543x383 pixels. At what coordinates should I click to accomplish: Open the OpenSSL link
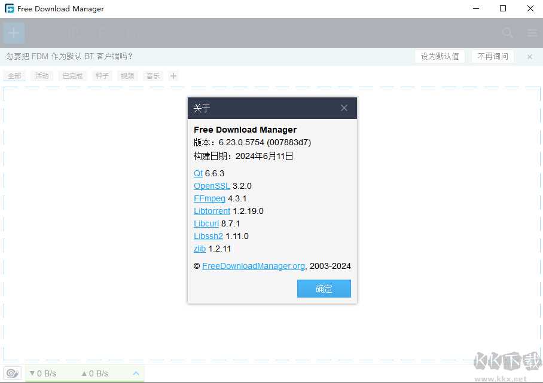click(212, 186)
